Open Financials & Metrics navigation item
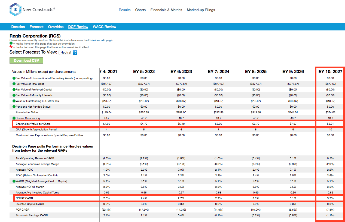This screenshot has width=345, height=222. pos(166,10)
